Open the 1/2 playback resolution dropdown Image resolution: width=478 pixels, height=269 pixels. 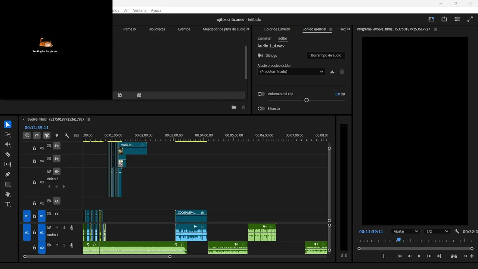click(x=437, y=232)
